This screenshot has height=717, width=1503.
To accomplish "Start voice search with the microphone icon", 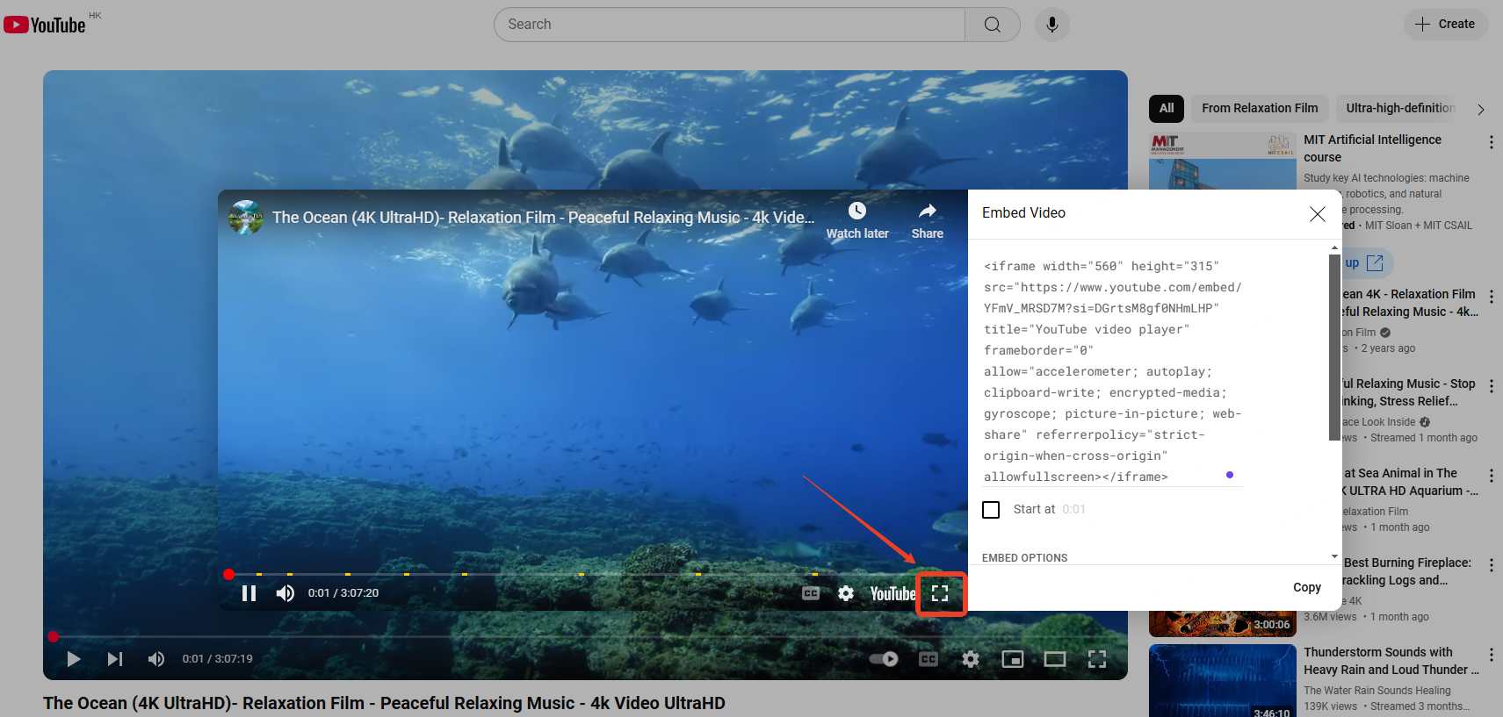I will 1051,25.
